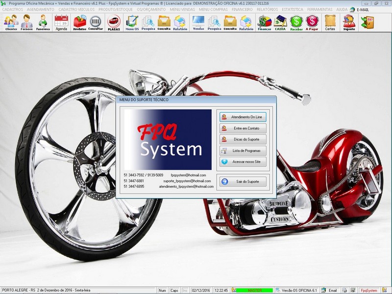
Task: Open the Menu OS icon
Action: coord(132,23)
